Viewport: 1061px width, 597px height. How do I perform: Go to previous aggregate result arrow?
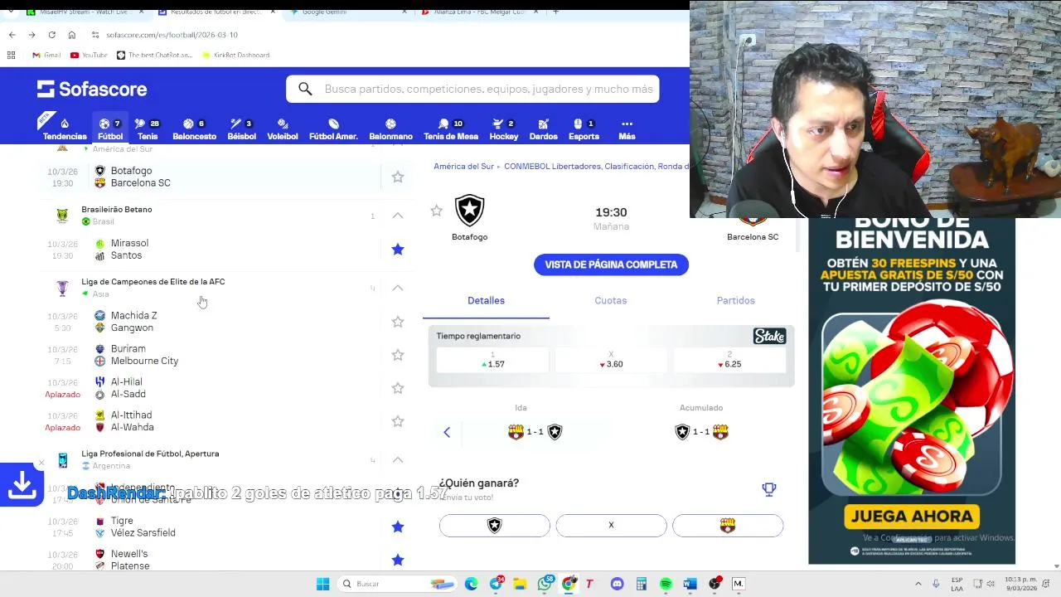[447, 432]
